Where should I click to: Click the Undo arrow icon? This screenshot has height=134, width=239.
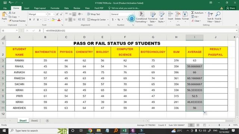(10, 3)
